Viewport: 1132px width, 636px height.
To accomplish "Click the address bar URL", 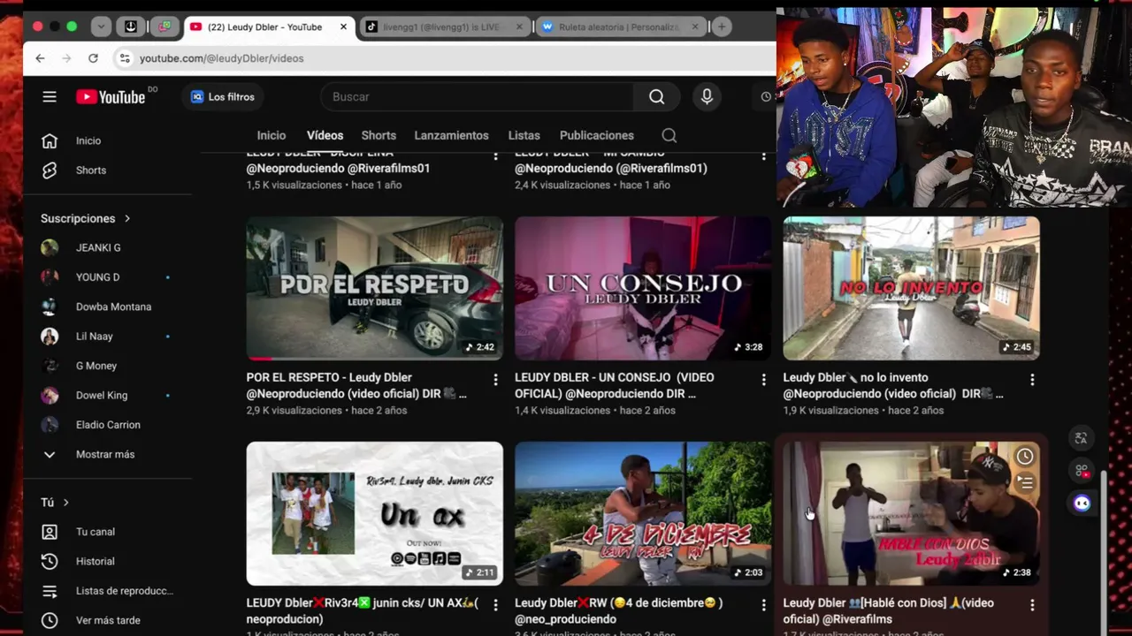I will tap(221, 58).
